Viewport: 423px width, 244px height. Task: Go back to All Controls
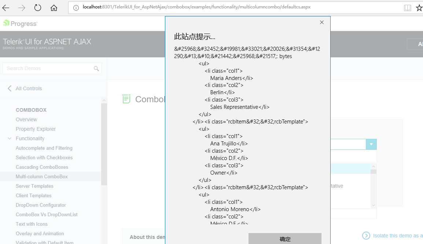click(x=29, y=88)
